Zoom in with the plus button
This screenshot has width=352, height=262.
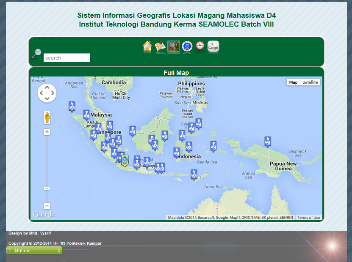[x=47, y=132]
